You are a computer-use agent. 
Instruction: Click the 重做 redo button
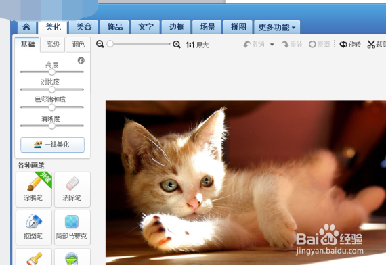pyautogui.click(x=292, y=45)
